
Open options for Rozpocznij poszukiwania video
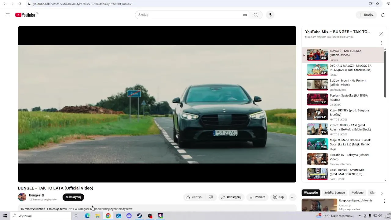point(384,201)
